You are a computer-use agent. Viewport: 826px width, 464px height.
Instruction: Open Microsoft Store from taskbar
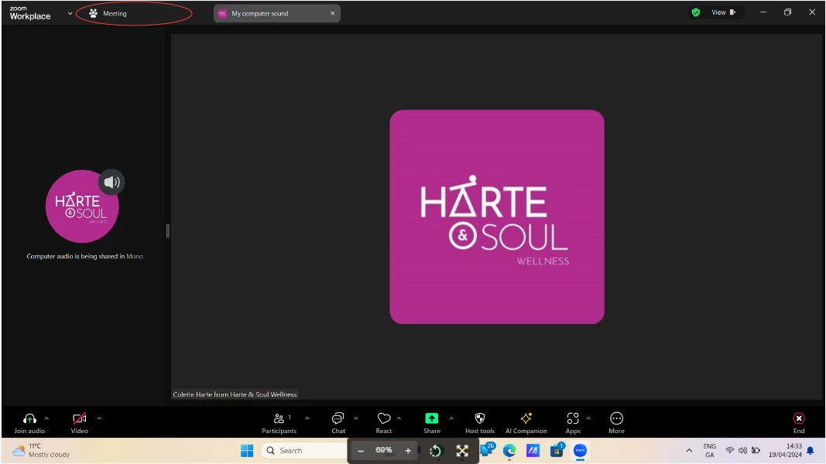coord(557,450)
